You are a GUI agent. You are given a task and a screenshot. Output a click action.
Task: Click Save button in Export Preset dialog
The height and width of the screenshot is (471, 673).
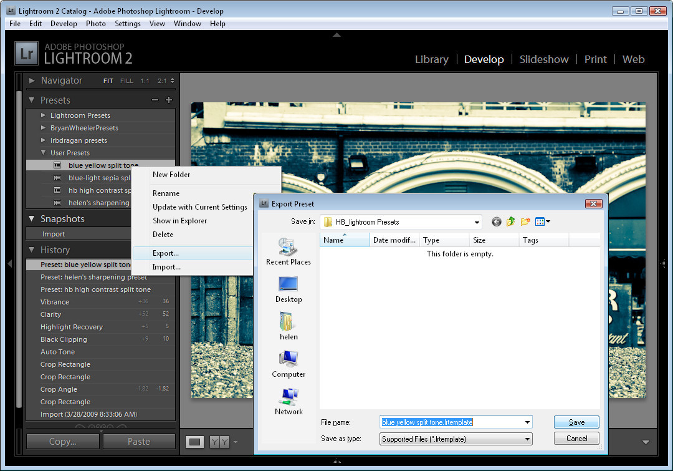tap(576, 422)
